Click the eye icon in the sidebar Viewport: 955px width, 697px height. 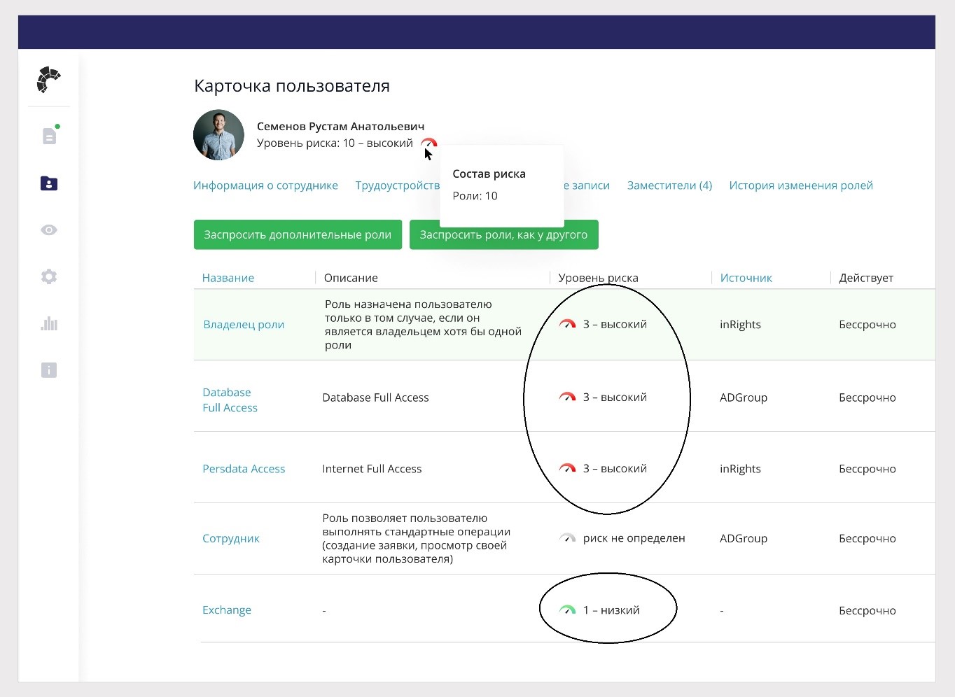49,230
